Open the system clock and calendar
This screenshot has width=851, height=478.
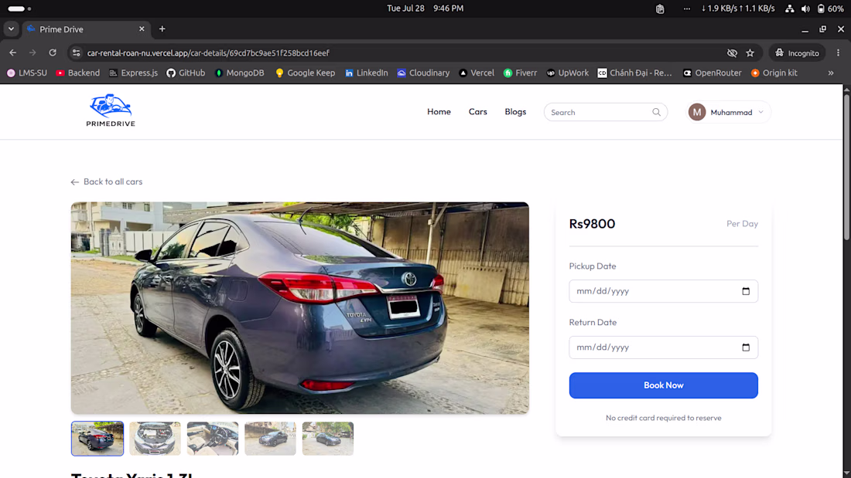coord(425,8)
